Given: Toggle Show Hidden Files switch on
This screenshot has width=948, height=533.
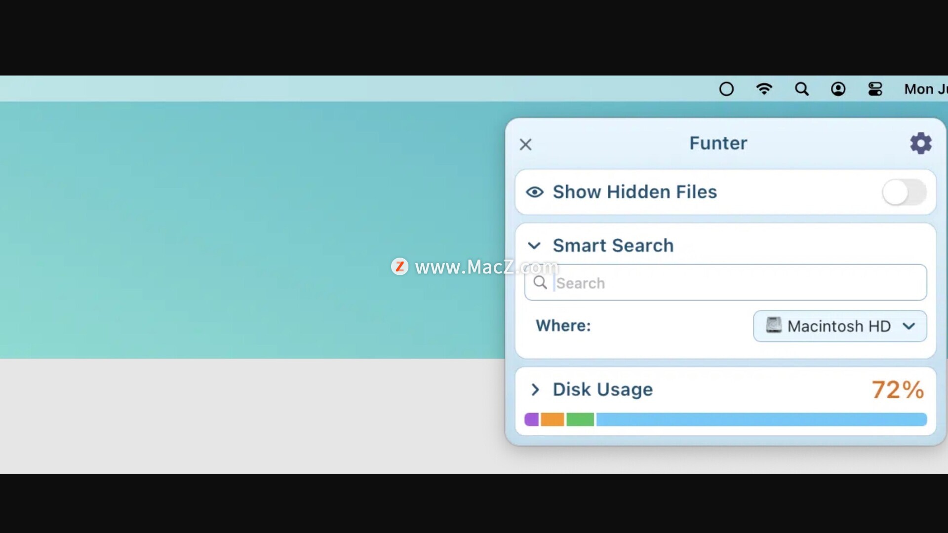Looking at the screenshot, I should pos(904,192).
